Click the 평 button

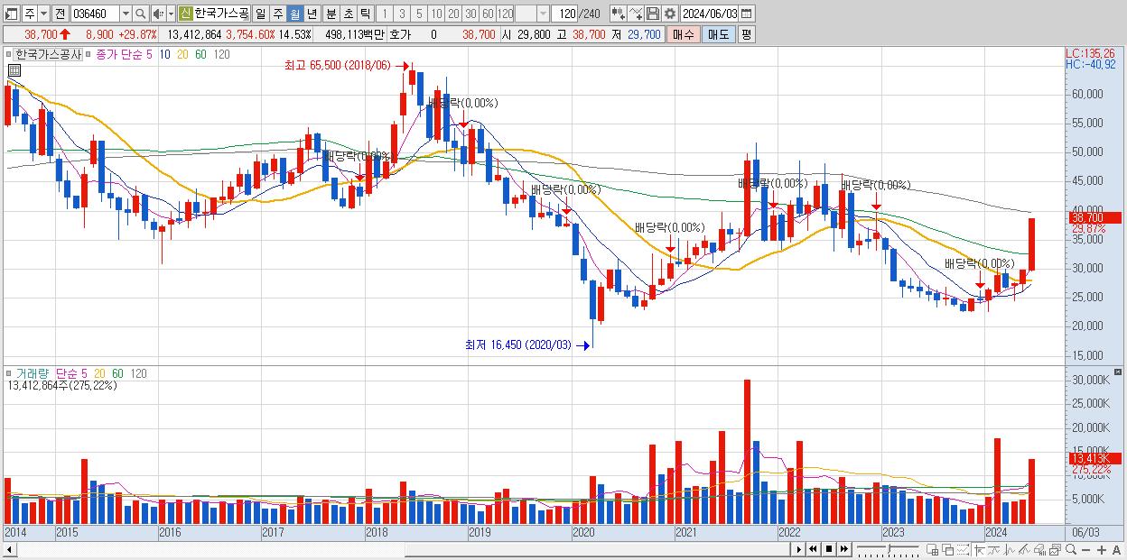click(x=746, y=34)
